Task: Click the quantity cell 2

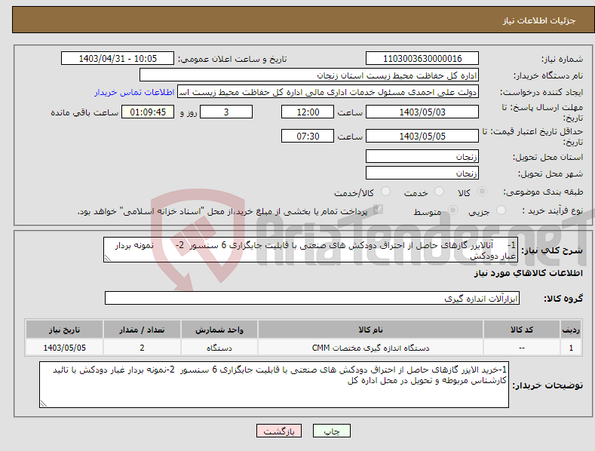Action: 142,348
